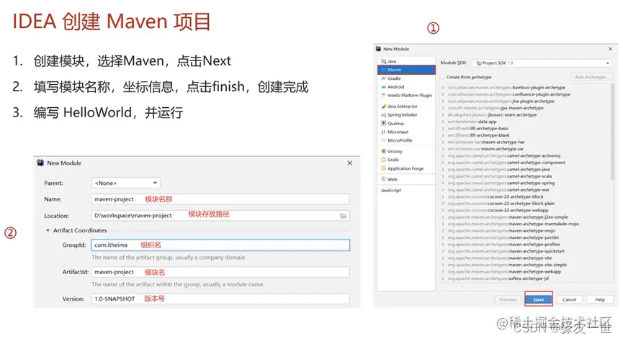Select the maven-archetype-sar row text
This screenshot has width=623, height=341.
pyautogui.click(x=485, y=149)
